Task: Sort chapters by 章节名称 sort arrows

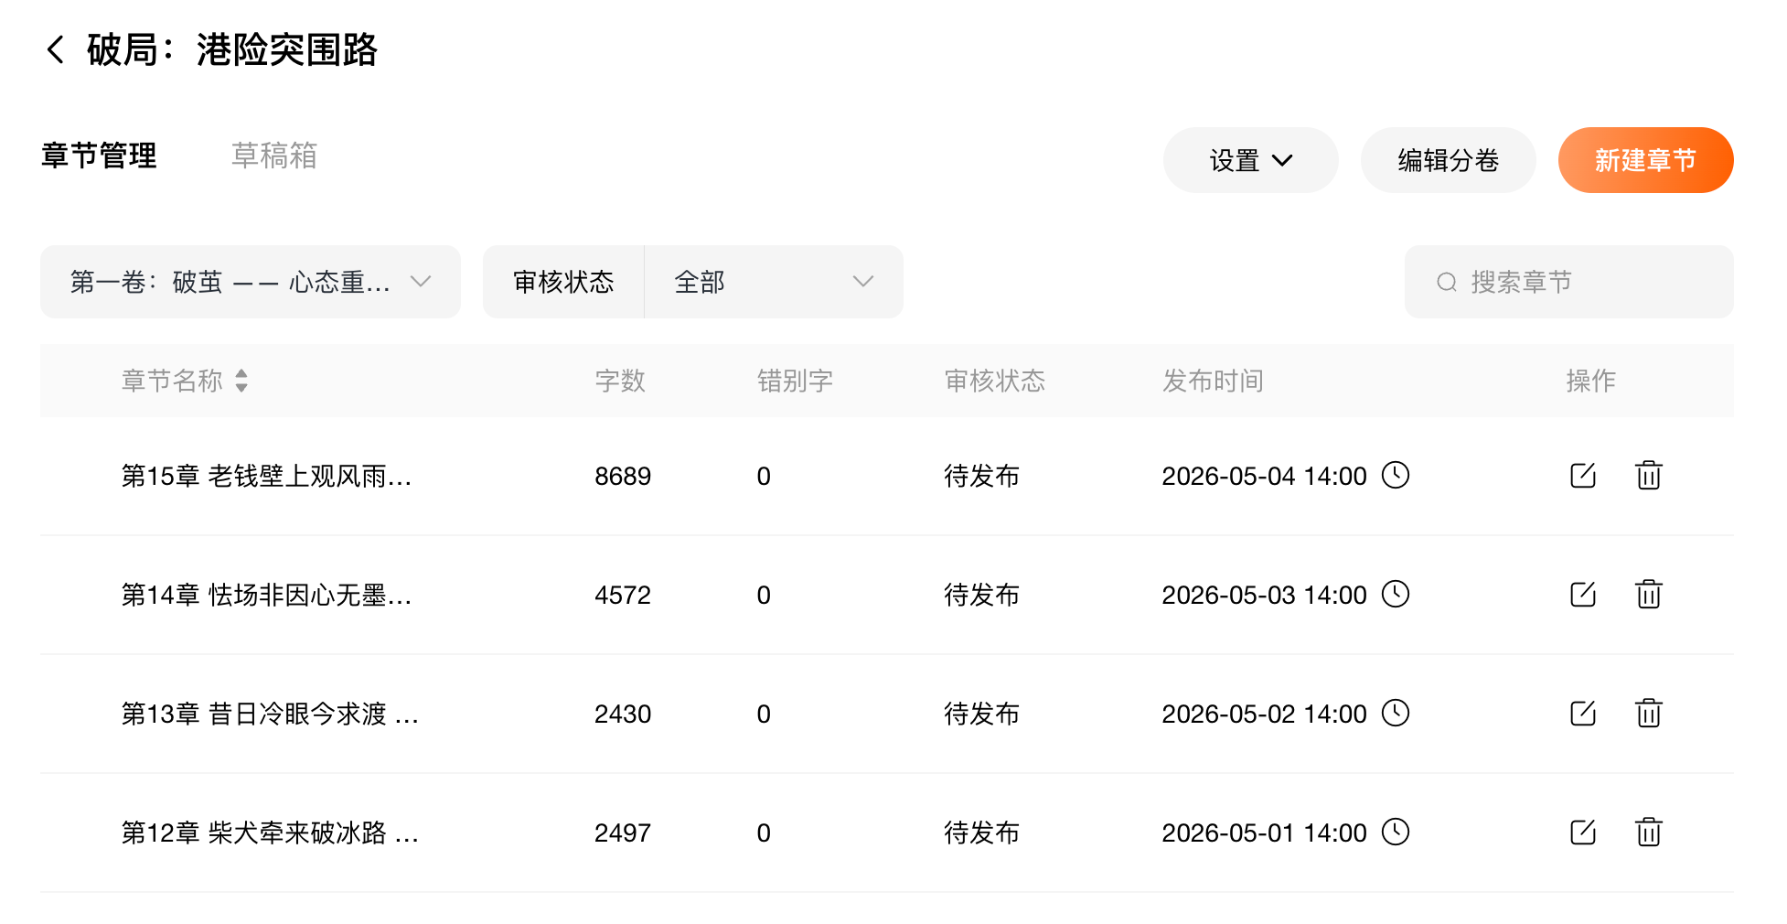Action: (x=241, y=381)
